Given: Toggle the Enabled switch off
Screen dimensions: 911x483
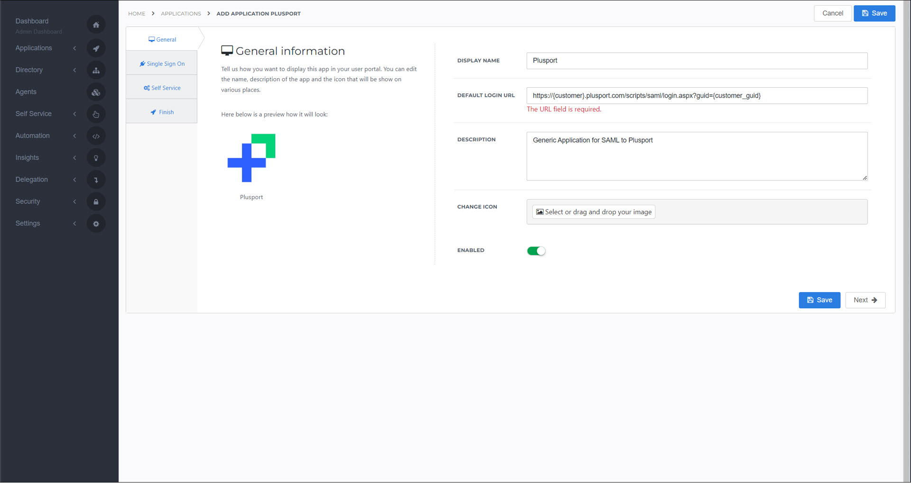Looking at the screenshot, I should coord(536,251).
